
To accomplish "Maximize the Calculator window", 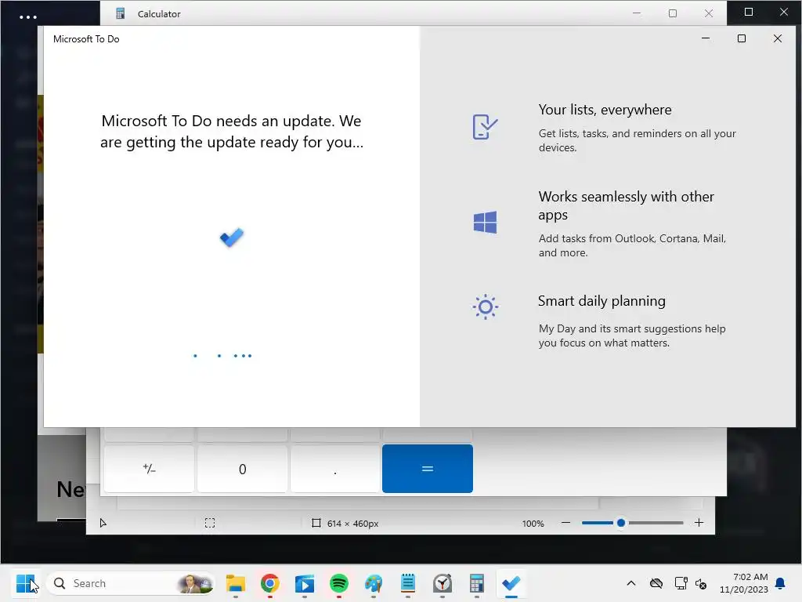I will pyautogui.click(x=673, y=13).
